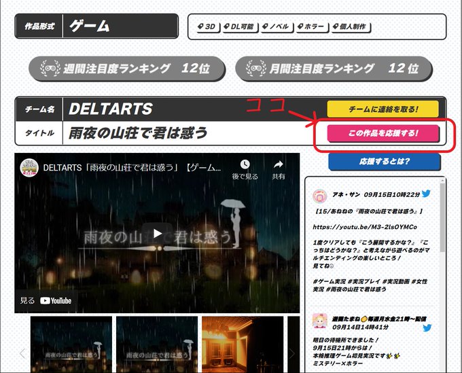Click the previous thumbnail arrow
Screen dimensions: 462x373
pos(22,353)
